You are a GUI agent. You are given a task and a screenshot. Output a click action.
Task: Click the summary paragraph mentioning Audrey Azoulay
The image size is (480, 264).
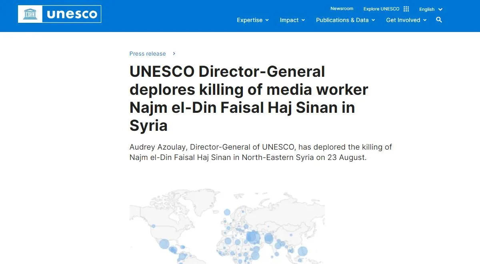[261, 152]
